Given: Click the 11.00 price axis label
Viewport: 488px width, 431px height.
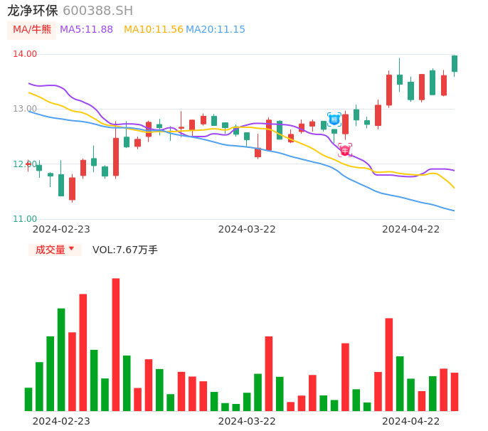Looking at the screenshot, I should click(25, 219).
